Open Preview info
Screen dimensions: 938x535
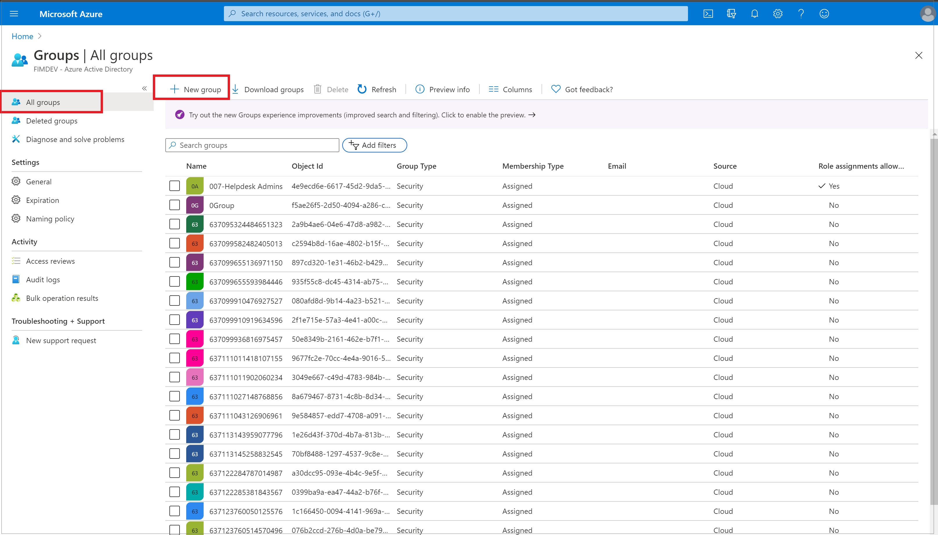[442, 89]
